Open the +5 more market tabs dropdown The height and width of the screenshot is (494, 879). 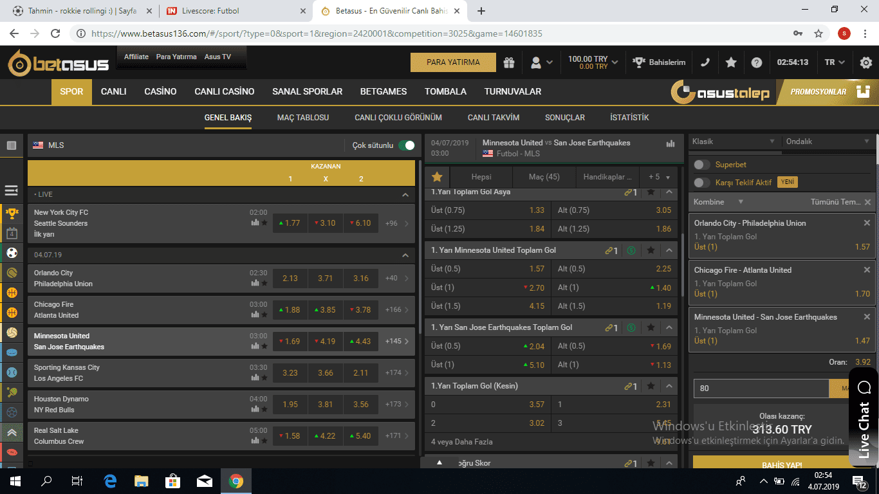coord(660,177)
